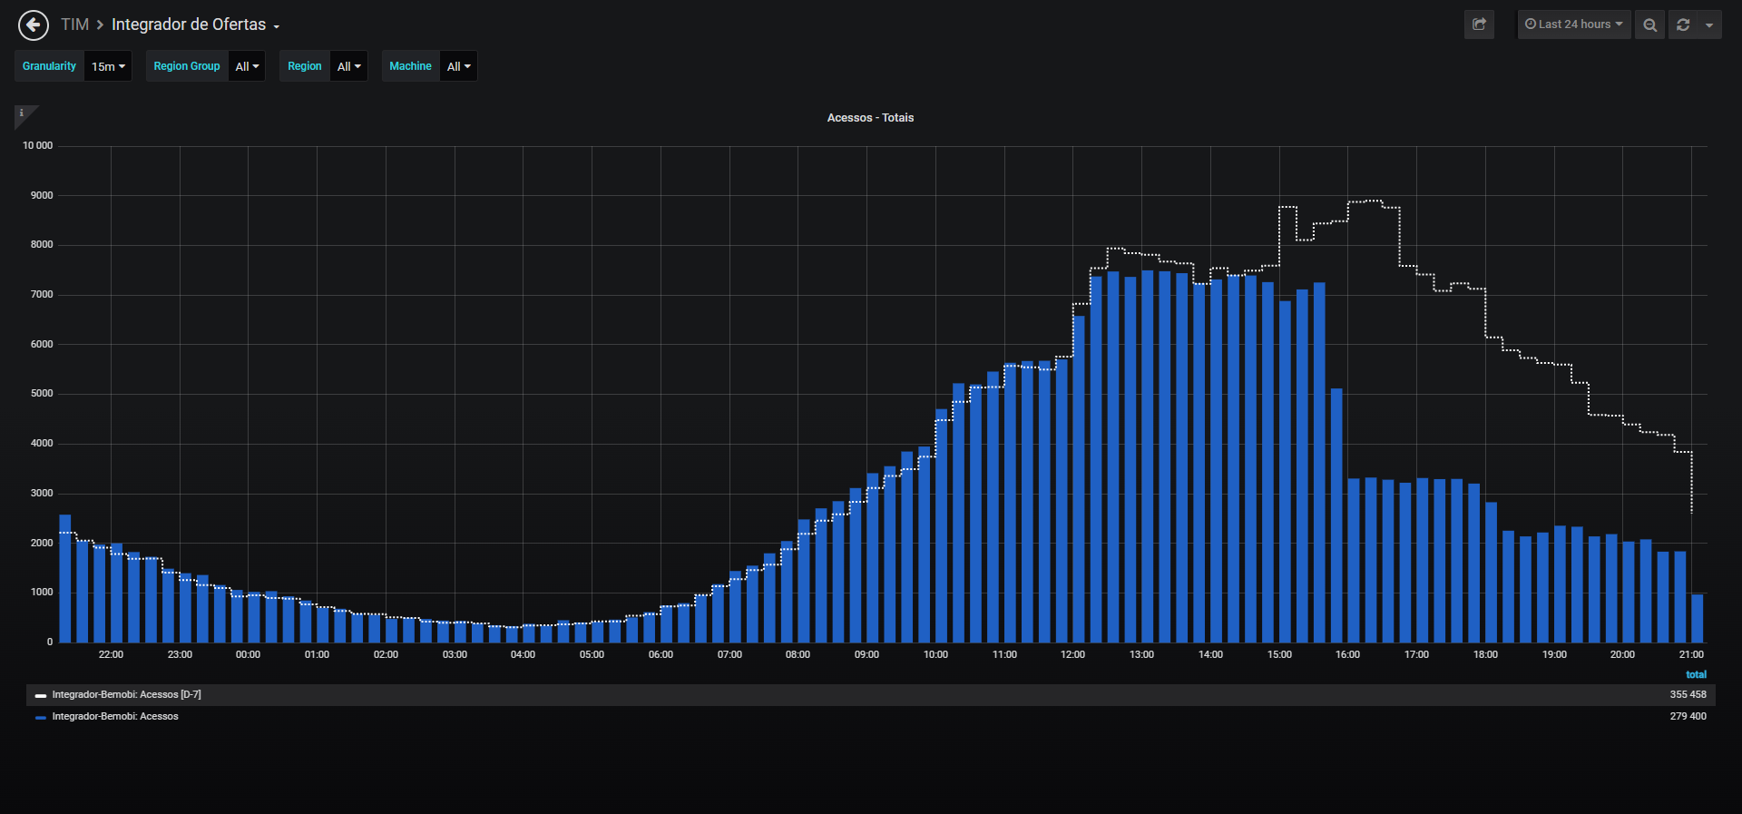
Task: Click the back arrow icon
Action: [x=34, y=25]
